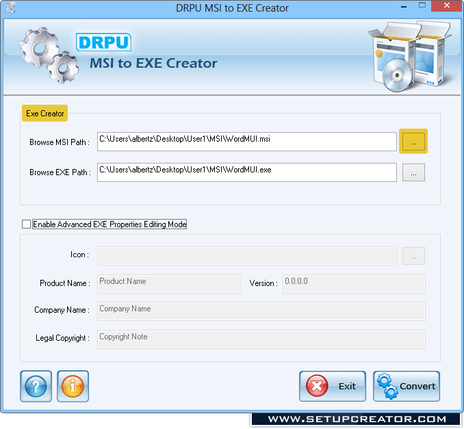
Task: Click the Company Name field
Action: point(261,311)
